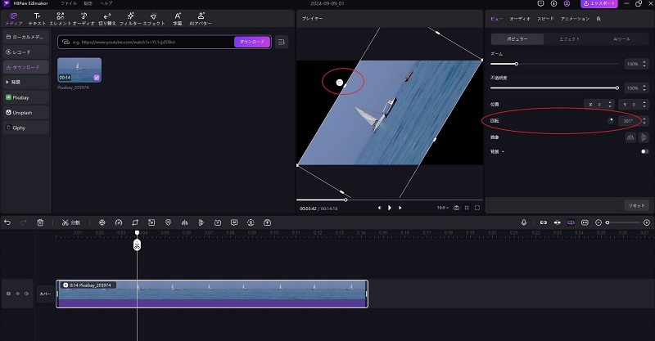Image resolution: width=655 pixels, height=341 pixels.
Task: Adjust the ズーム zoom slider
Action: click(x=554, y=64)
